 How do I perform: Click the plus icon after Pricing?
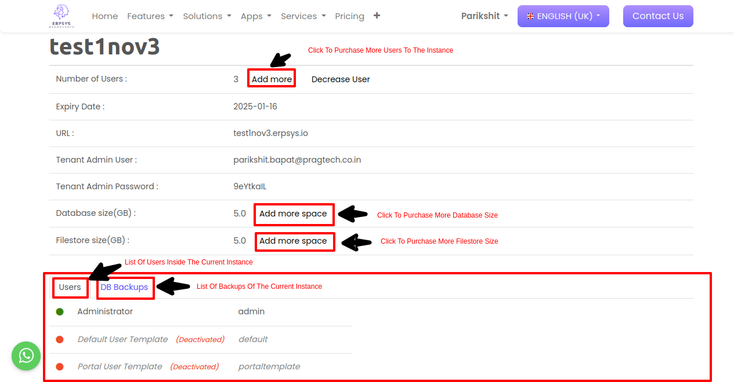[377, 16]
